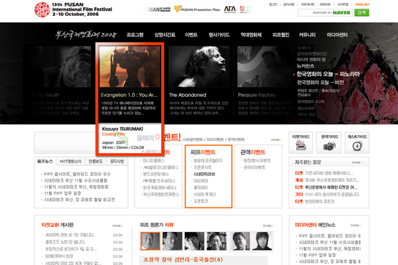
Task: Open The Abandoned film title link
Action: (188, 95)
